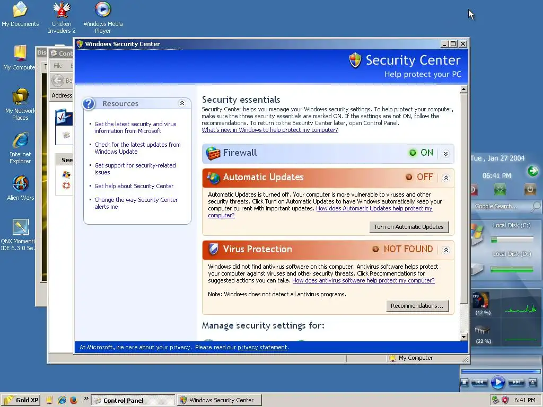Select the My Computer desktop icon
This screenshot has height=407, width=543.
pos(20,57)
